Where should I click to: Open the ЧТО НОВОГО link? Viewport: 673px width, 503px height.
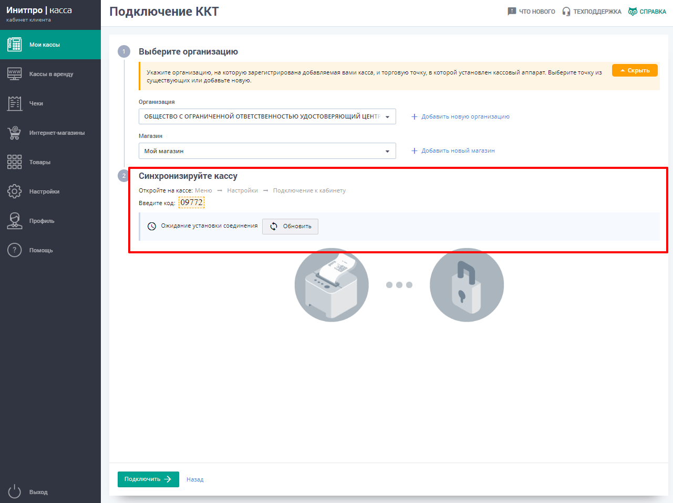[531, 12]
